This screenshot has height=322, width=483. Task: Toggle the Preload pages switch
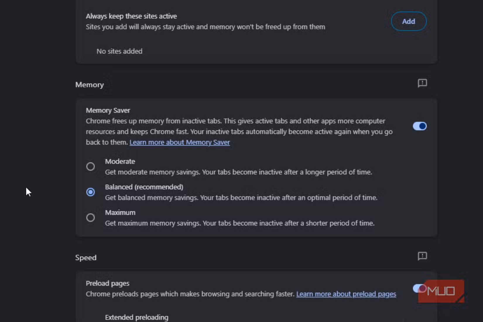pos(419,288)
